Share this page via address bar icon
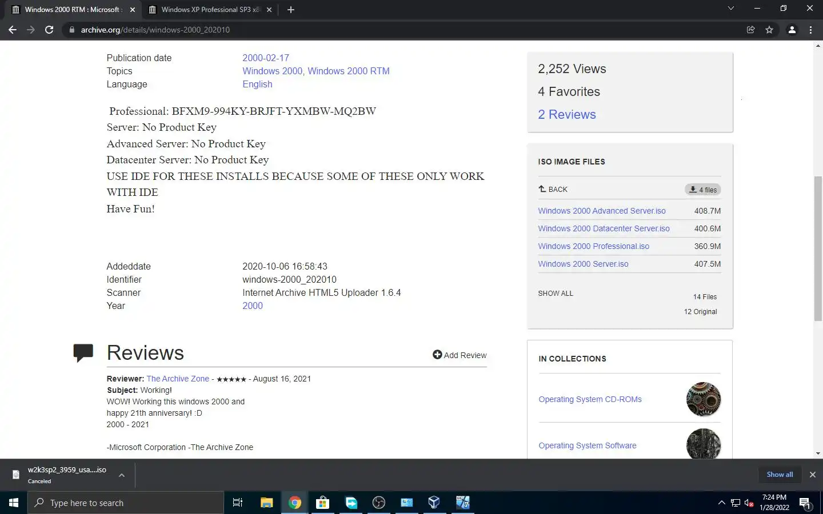 [751, 30]
